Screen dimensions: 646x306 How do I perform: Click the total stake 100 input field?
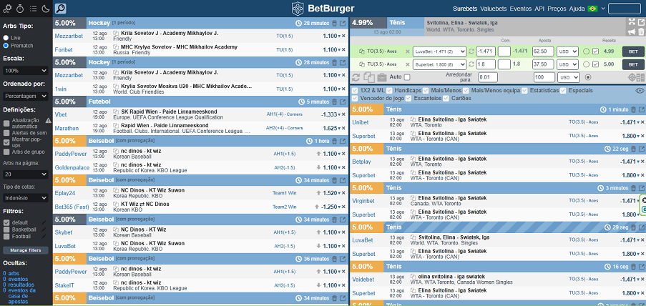[544, 77]
